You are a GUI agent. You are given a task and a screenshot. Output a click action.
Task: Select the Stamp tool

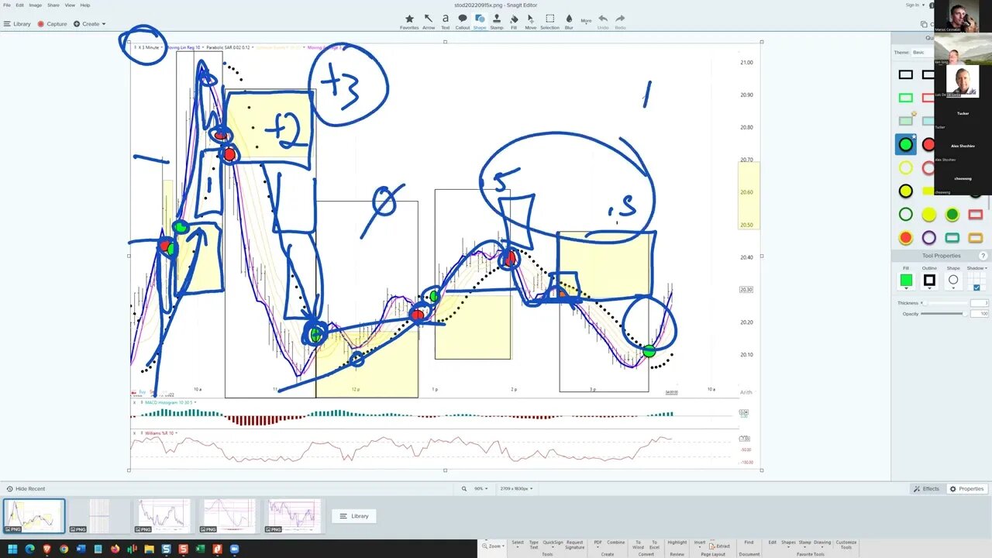(x=497, y=21)
